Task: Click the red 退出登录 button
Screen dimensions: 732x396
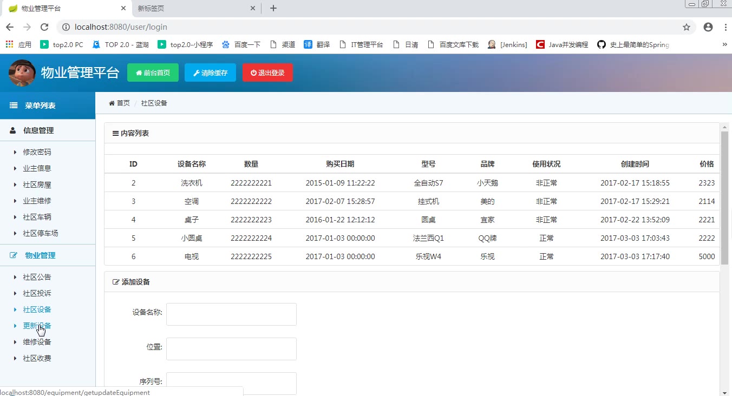Action: [x=267, y=73]
